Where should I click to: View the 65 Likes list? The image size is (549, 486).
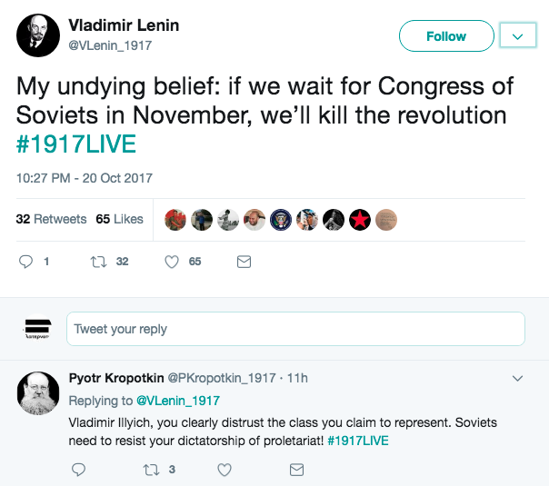click(119, 219)
